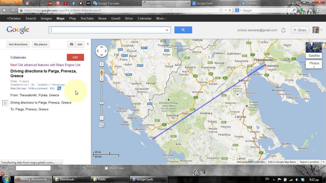Click magnifier in browser search box
Viewport: 326px width, 183px height.
pos(294,10)
